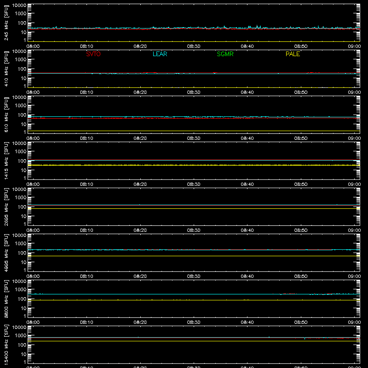Click the 10 tick on 15400 MHz axis
Screen dimensions: 368x368
click(23, 354)
